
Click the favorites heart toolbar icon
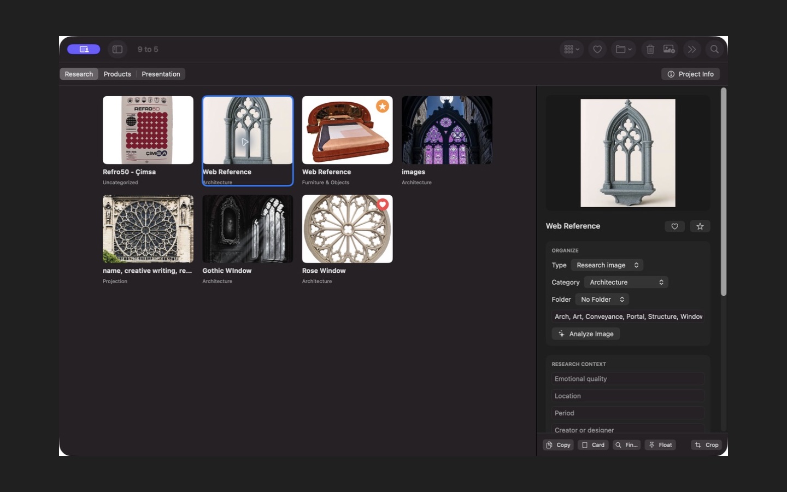click(x=597, y=49)
